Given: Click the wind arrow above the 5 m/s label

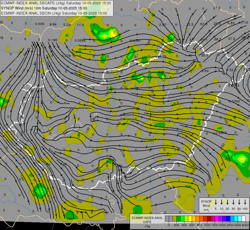Looking at the screenshot, I should point(216,202).
